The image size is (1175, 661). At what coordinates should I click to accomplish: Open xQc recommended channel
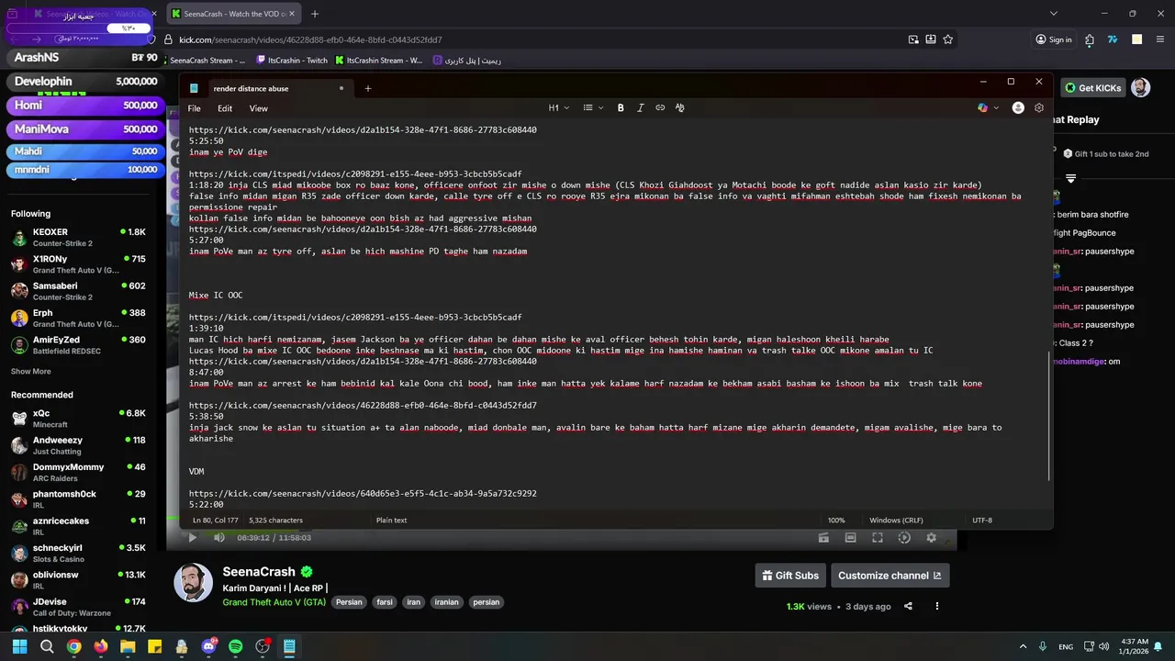78,419
